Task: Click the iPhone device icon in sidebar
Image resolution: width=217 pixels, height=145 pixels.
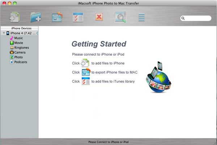Action: click(8, 33)
